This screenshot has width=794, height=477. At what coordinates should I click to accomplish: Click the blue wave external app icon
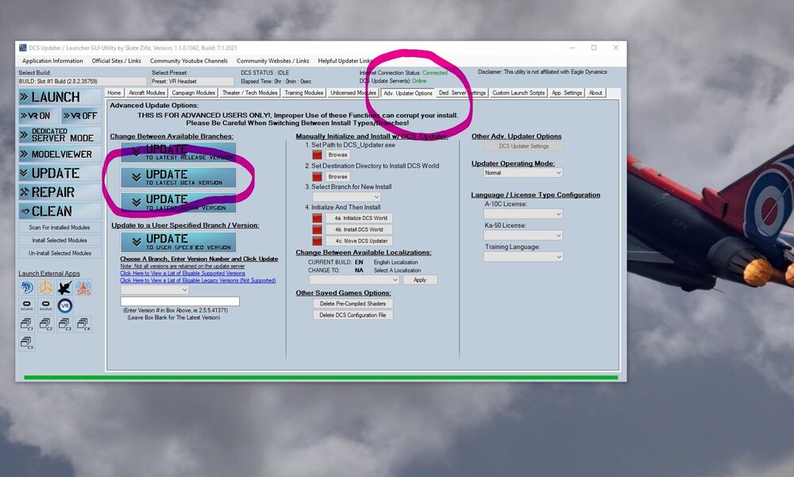coord(27,287)
